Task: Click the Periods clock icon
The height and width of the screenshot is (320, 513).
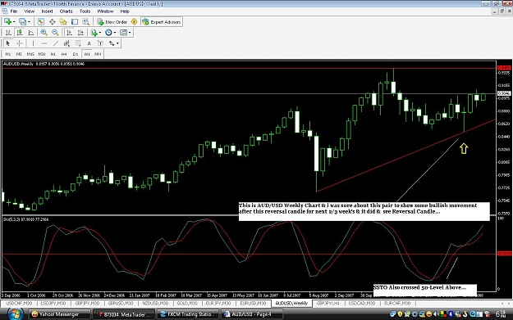Action: tap(108, 32)
